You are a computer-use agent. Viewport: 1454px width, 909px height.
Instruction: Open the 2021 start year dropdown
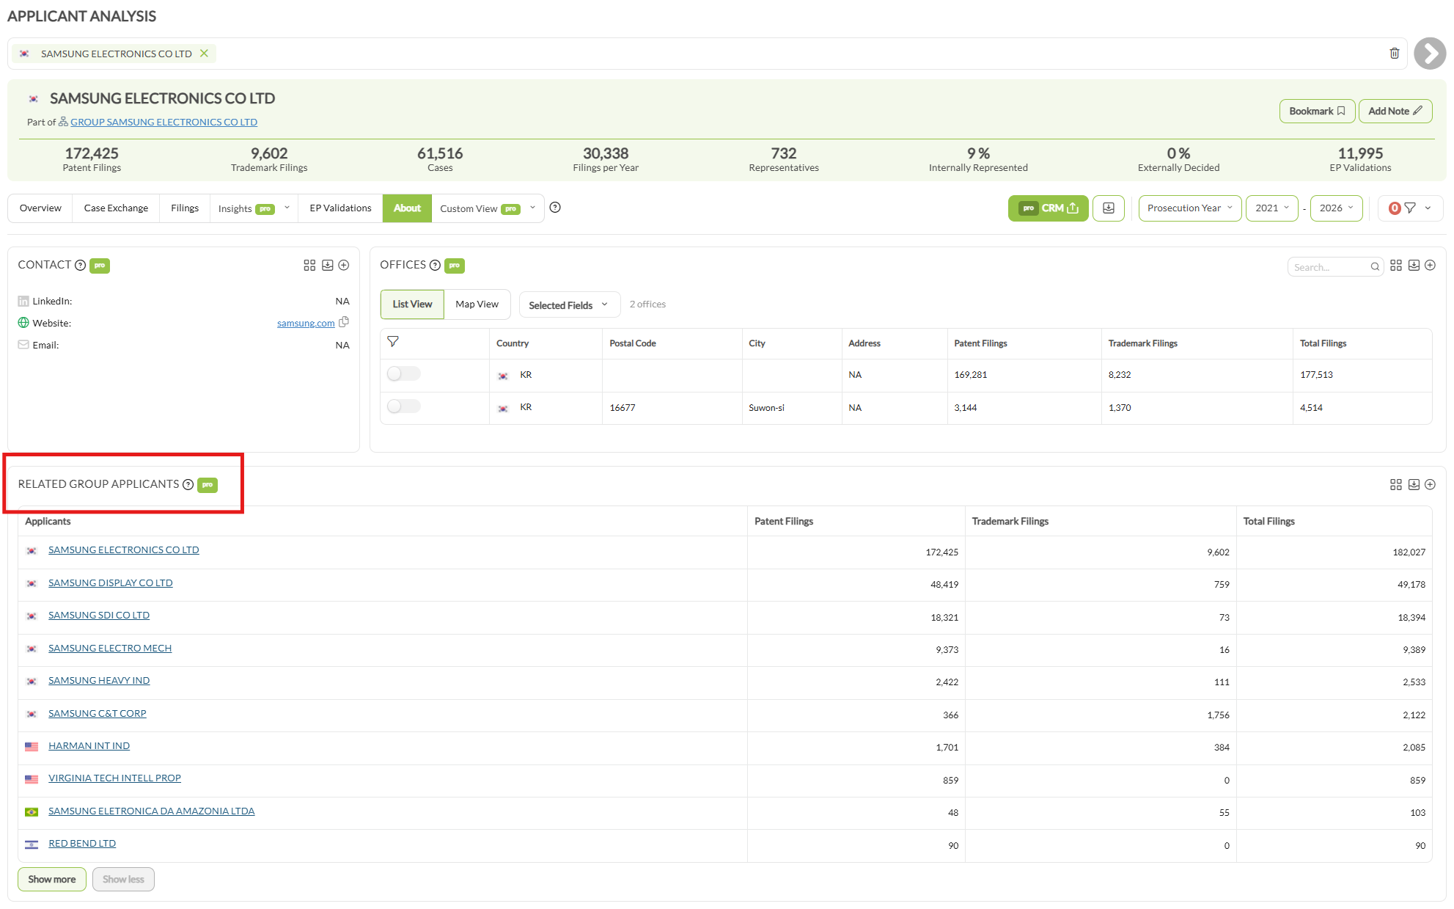(x=1271, y=208)
